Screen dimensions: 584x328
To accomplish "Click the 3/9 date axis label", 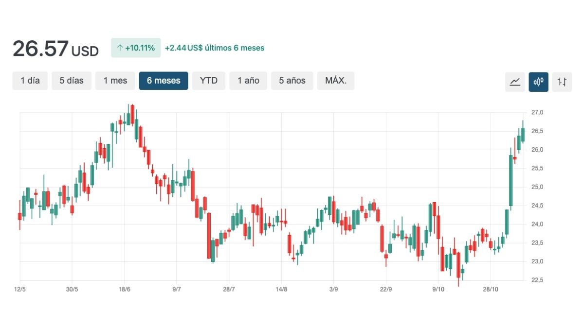I will coord(333,289).
